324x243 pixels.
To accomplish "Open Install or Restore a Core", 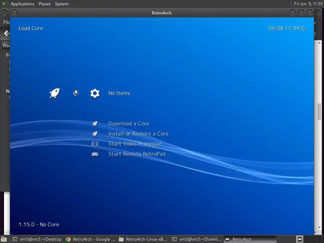I will pyautogui.click(x=139, y=134).
